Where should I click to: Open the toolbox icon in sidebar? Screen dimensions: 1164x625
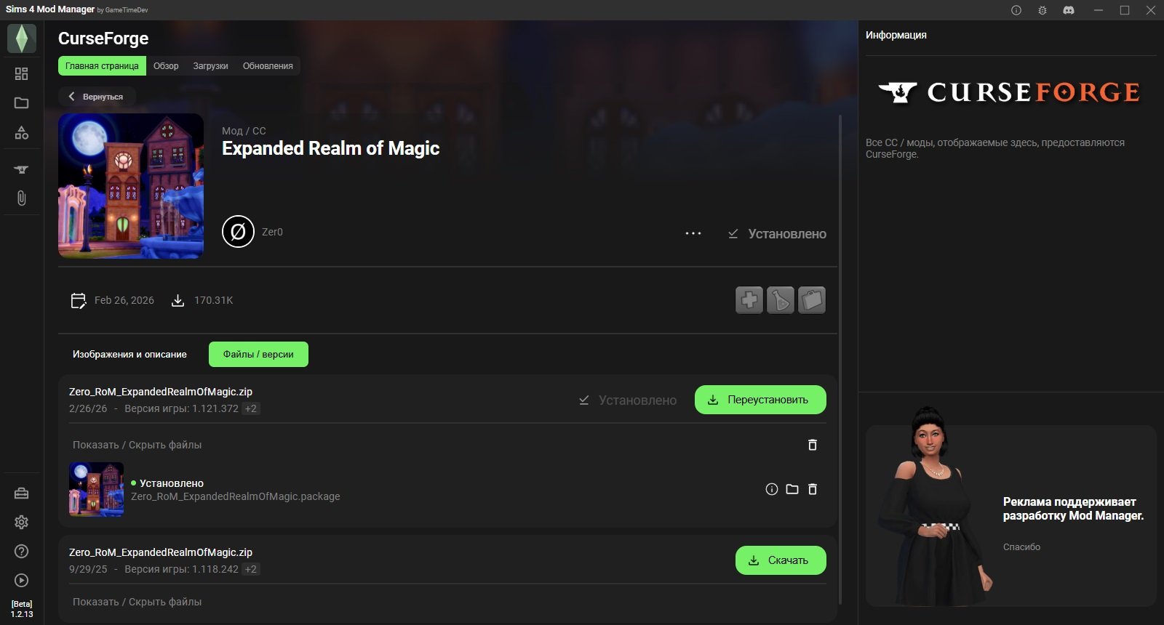point(21,493)
